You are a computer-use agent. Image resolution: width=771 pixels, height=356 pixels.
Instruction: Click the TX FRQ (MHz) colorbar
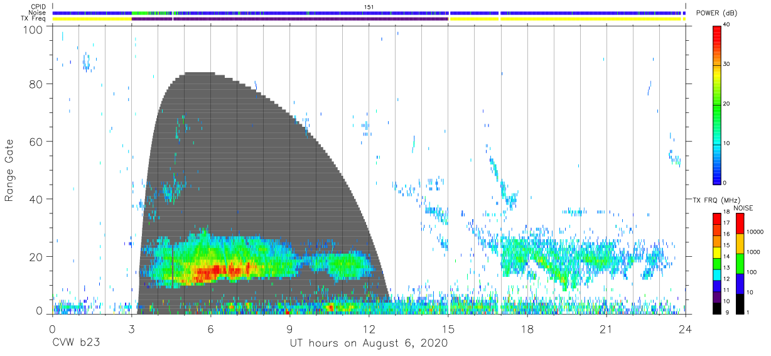[x=717, y=263]
